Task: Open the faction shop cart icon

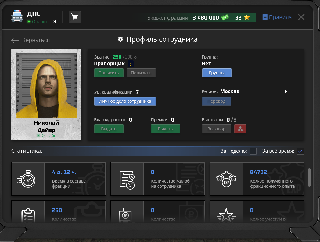Action: click(x=75, y=17)
